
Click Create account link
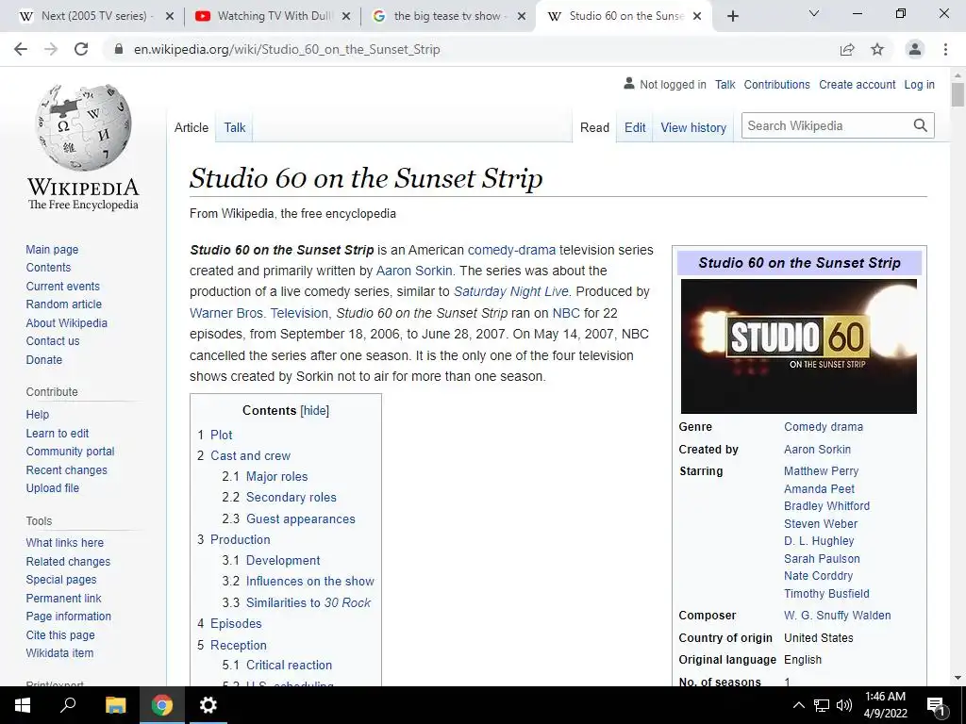click(857, 85)
